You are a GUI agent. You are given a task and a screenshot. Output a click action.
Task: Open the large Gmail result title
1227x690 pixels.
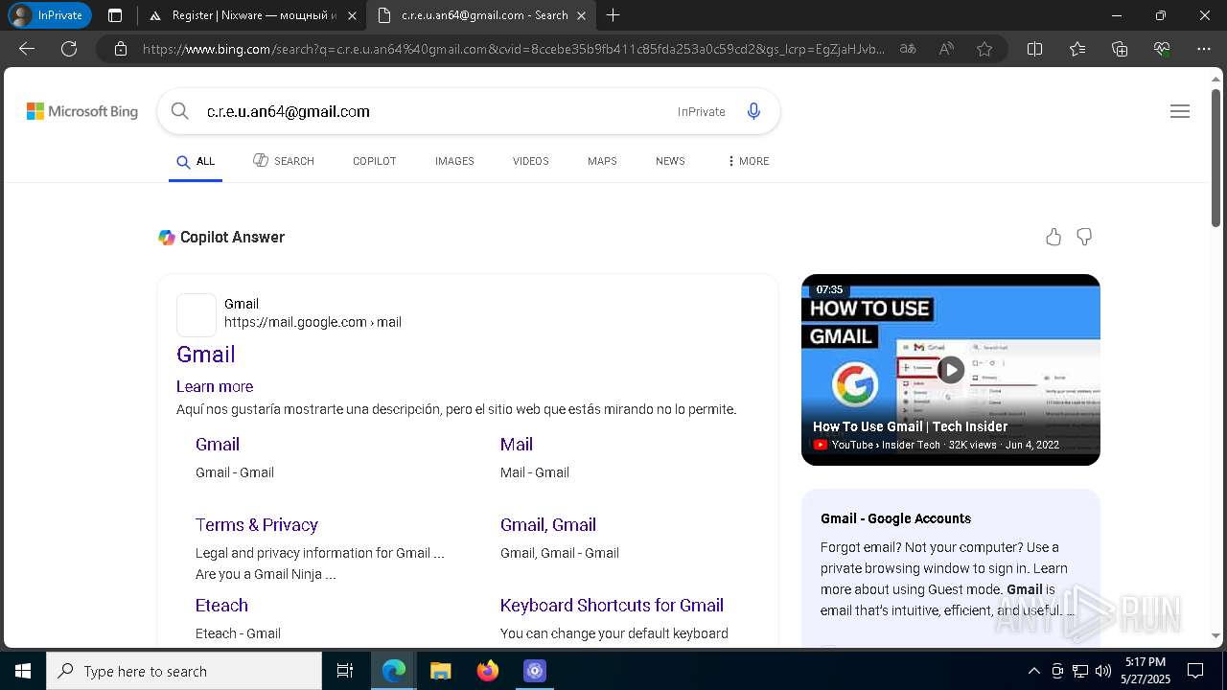206,354
